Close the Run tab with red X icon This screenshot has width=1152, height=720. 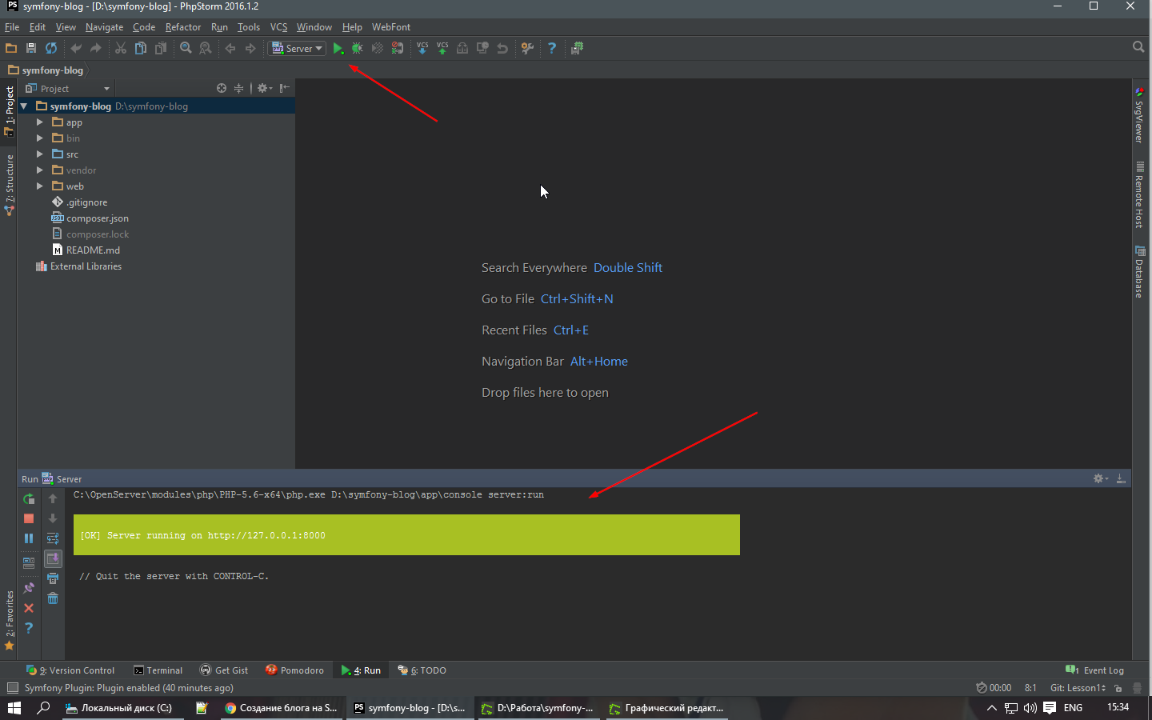(x=29, y=608)
